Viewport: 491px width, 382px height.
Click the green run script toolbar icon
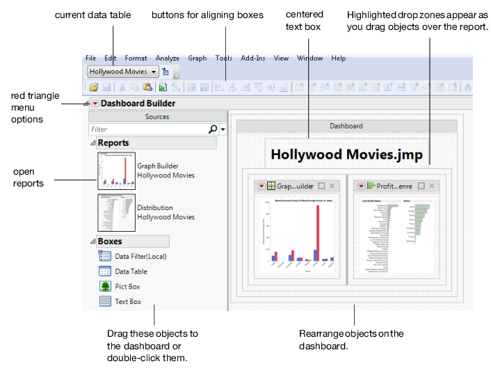tap(162, 88)
